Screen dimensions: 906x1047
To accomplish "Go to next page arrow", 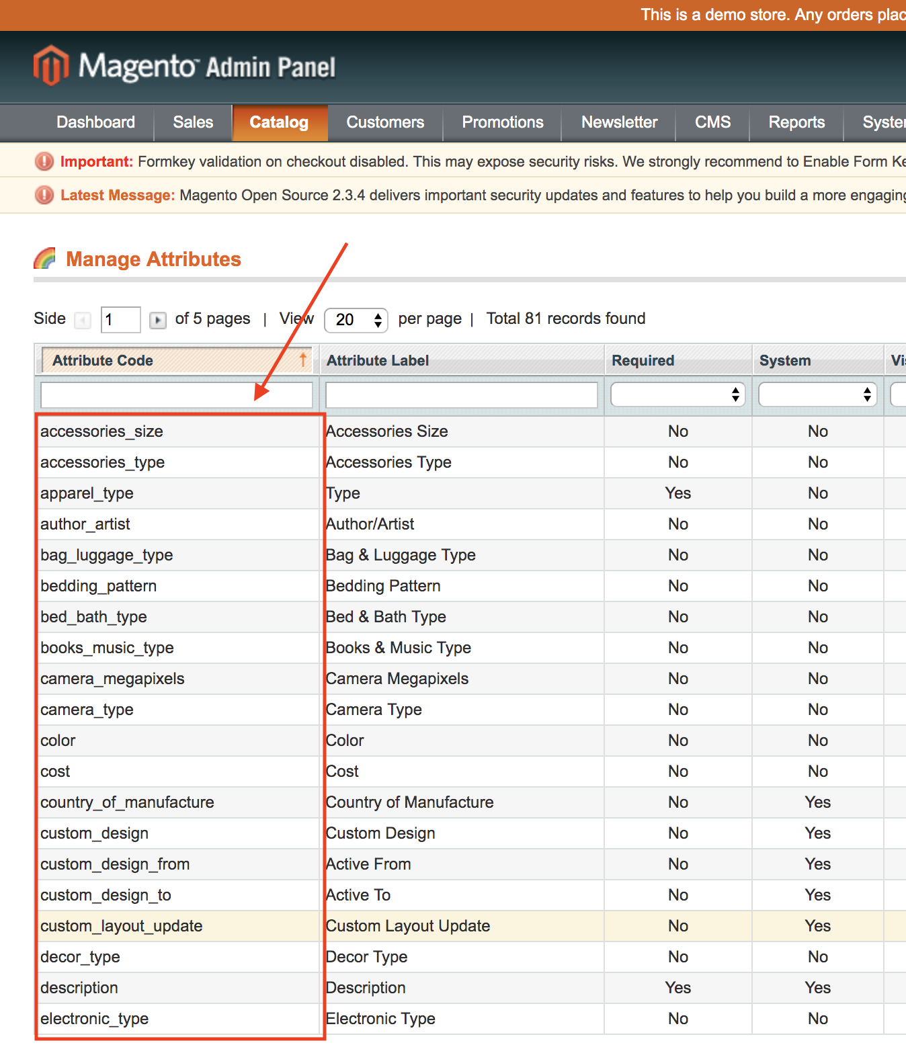I will click(x=157, y=320).
